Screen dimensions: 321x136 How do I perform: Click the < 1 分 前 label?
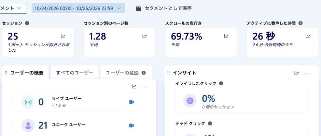pos(59,105)
